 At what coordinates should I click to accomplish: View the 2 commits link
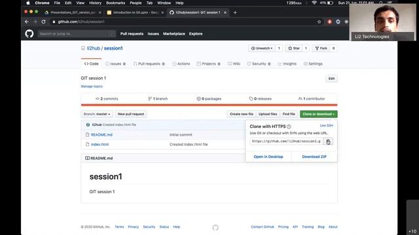coord(107,99)
